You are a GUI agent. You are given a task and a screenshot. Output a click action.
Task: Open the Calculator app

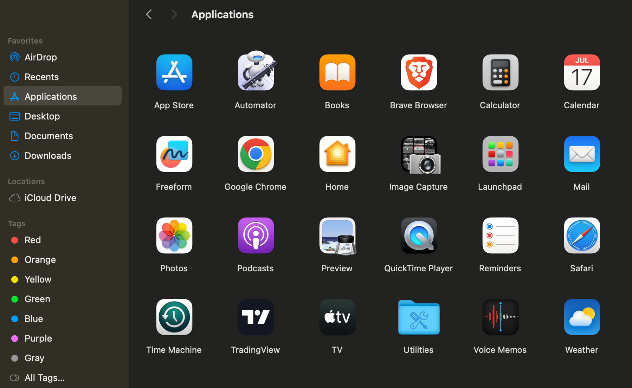[x=500, y=72]
